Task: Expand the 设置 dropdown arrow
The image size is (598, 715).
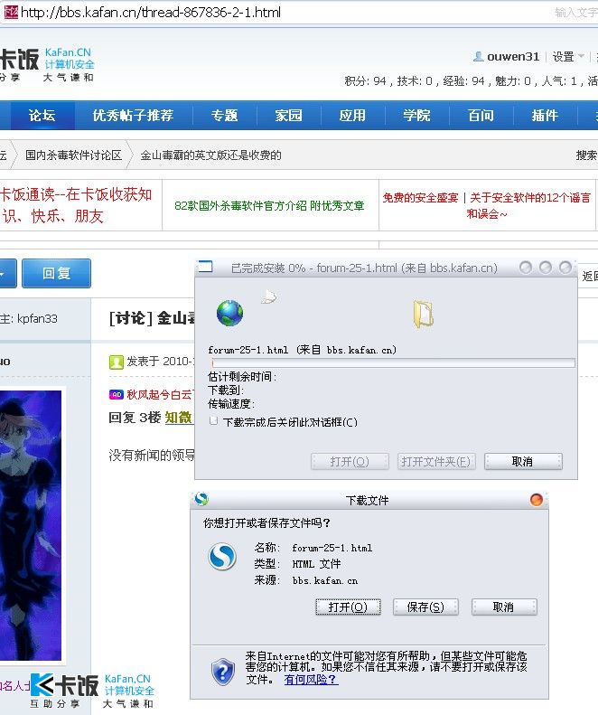Action: coord(581,56)
